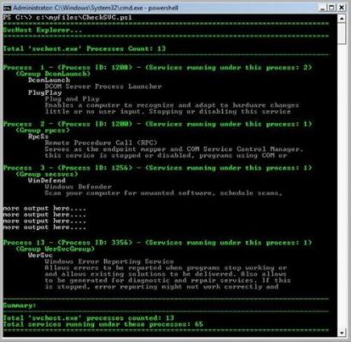This screenshot has width=351, height=342.
Task: Click the total services running count line
Action: [x=103, y=324]
